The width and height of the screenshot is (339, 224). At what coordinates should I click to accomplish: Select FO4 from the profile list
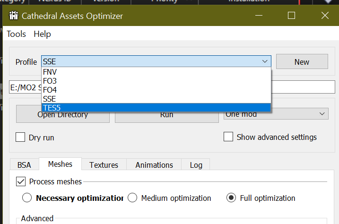[156, 90]
